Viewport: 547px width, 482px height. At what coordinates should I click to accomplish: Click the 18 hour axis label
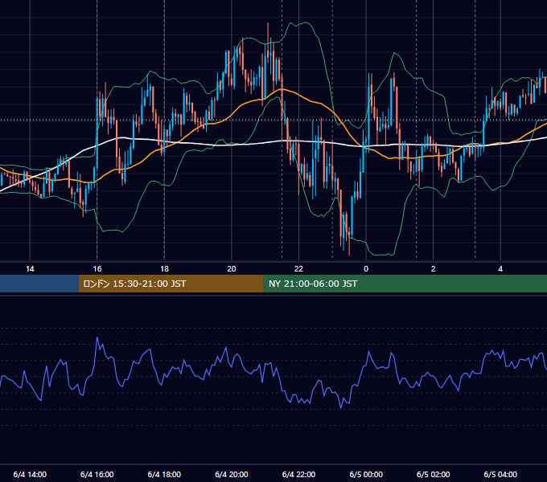(164, 269)
